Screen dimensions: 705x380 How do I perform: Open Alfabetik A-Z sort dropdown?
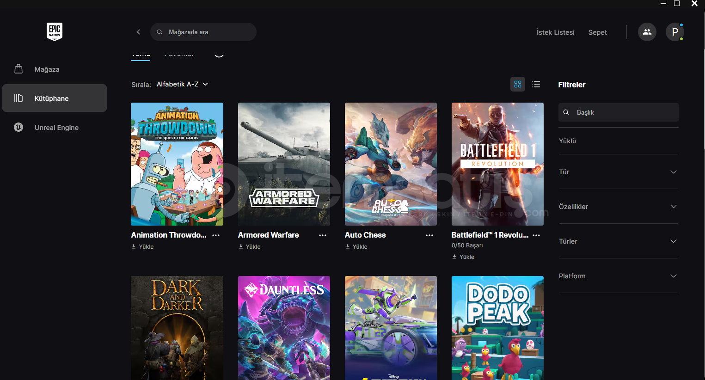pos(182,84)
